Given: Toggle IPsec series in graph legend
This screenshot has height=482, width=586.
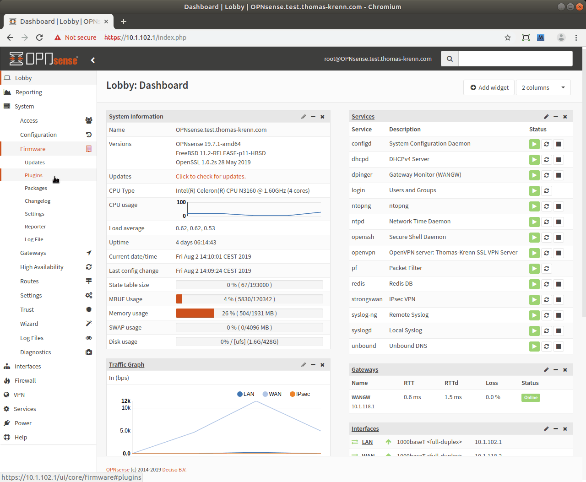Looking at the screenshot, I should pos(300,394).
